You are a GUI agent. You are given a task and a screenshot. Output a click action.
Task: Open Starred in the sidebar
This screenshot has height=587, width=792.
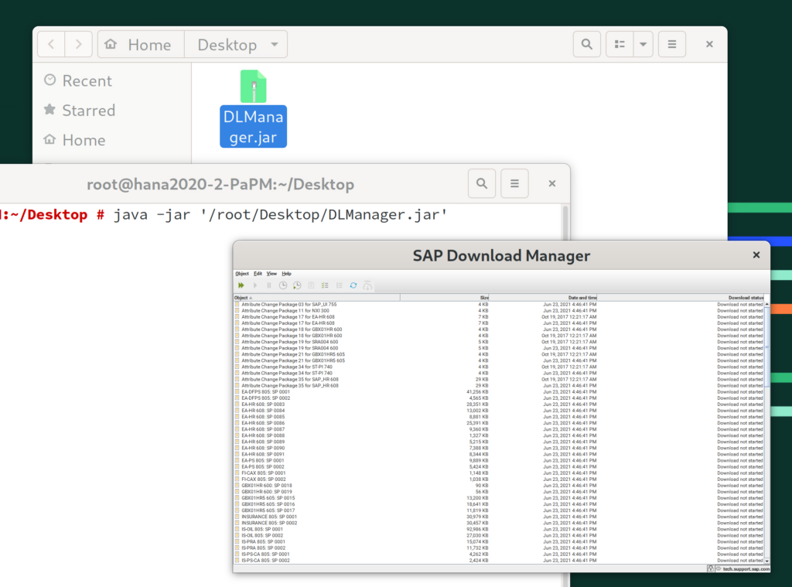88,111
